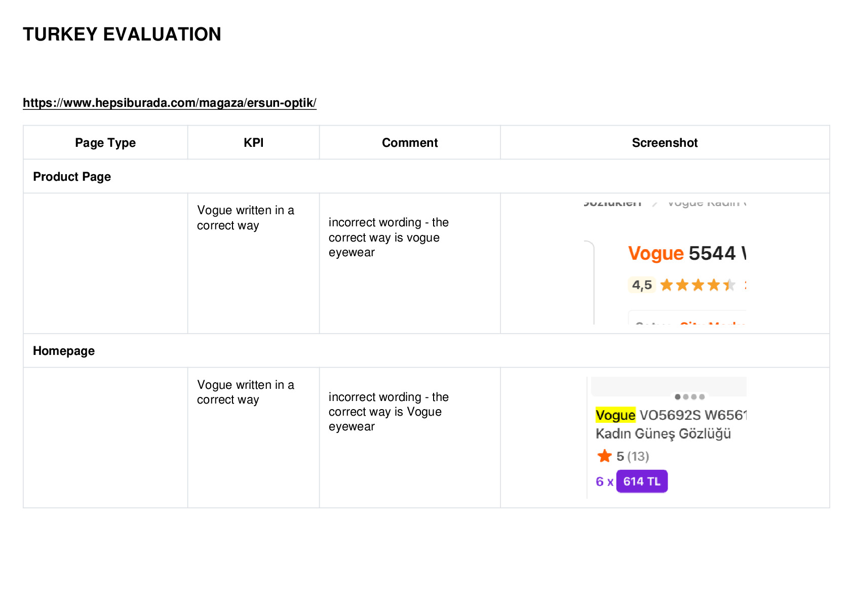Open the hepsiburada ersun-optik store link
Image resolution: width=853 pixels, height=603 pixels.
point(170,103)
